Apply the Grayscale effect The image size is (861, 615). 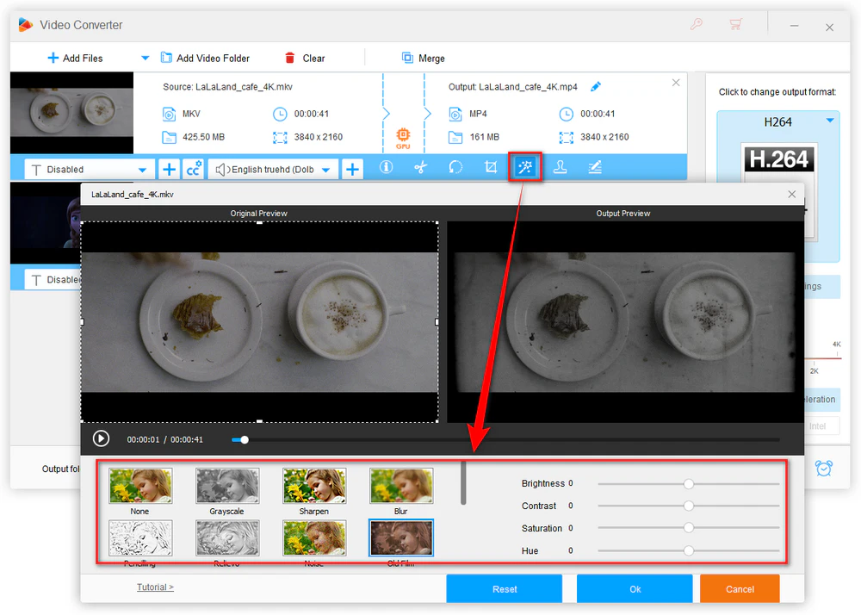click(227, 486)
